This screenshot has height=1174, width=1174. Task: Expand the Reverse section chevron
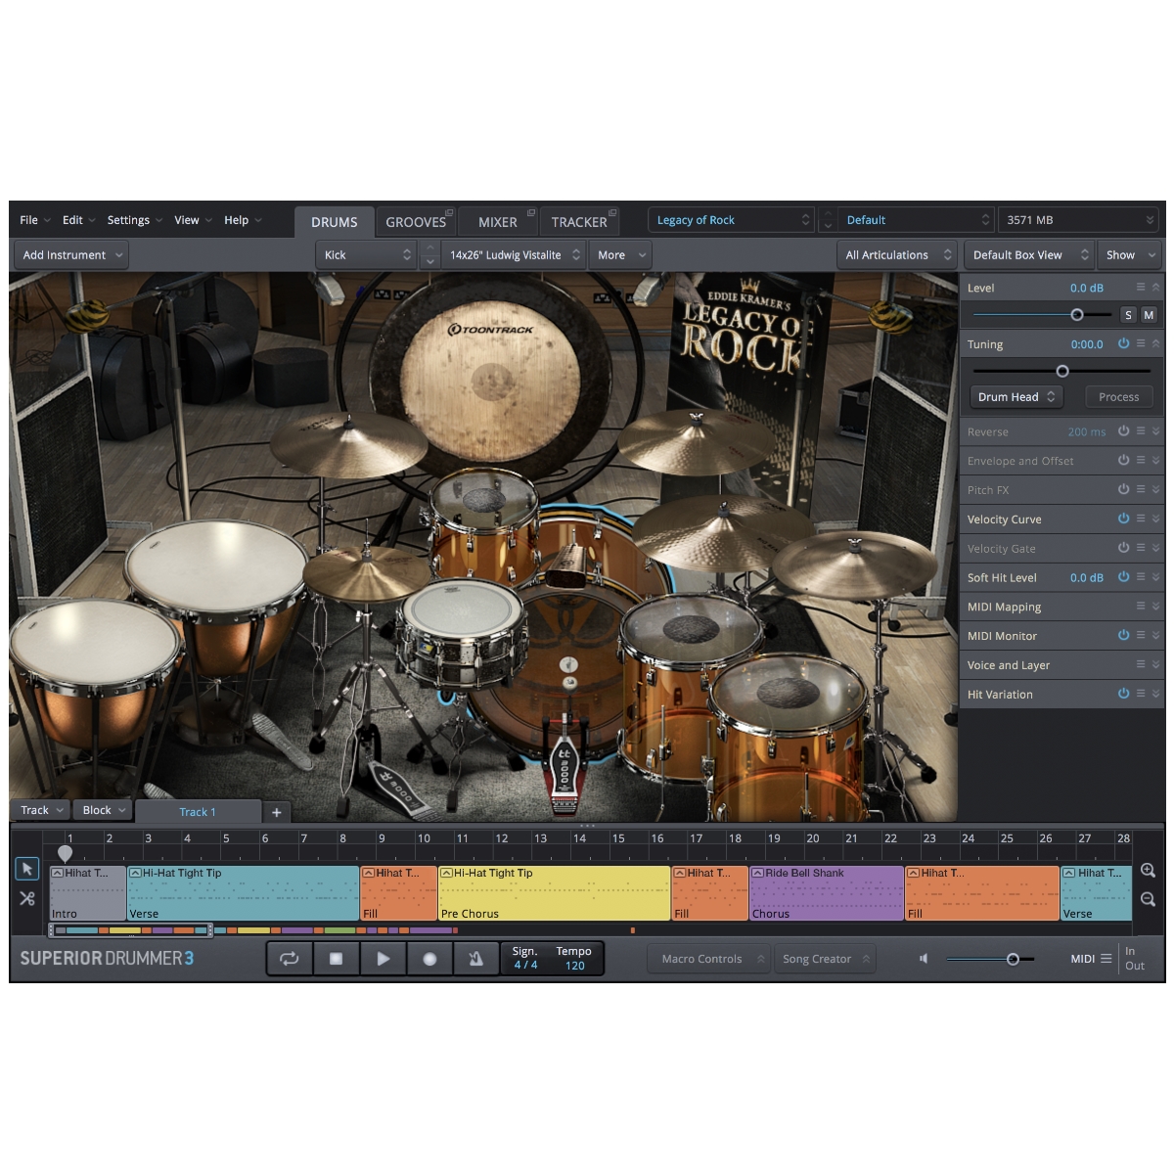tap(1155, 431)
